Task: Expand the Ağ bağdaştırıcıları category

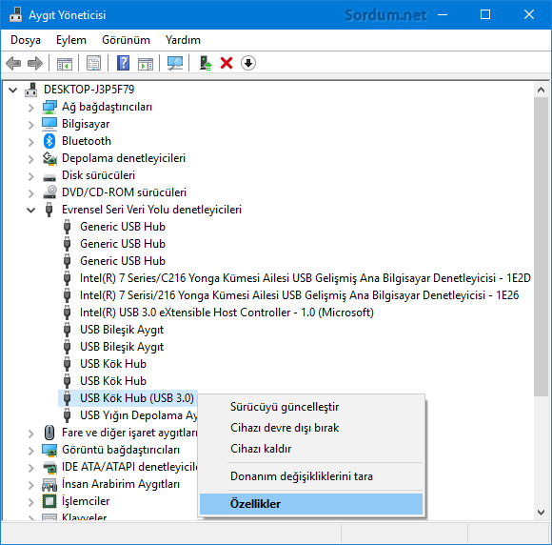Action: tap(31, 108)
